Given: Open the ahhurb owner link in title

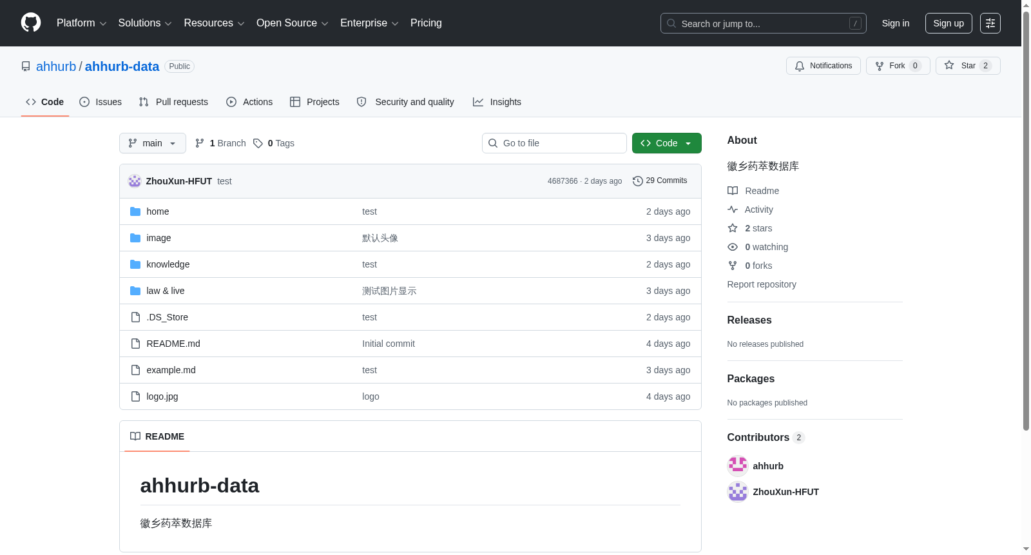Looking at the screenshot, I should point(56,66).
